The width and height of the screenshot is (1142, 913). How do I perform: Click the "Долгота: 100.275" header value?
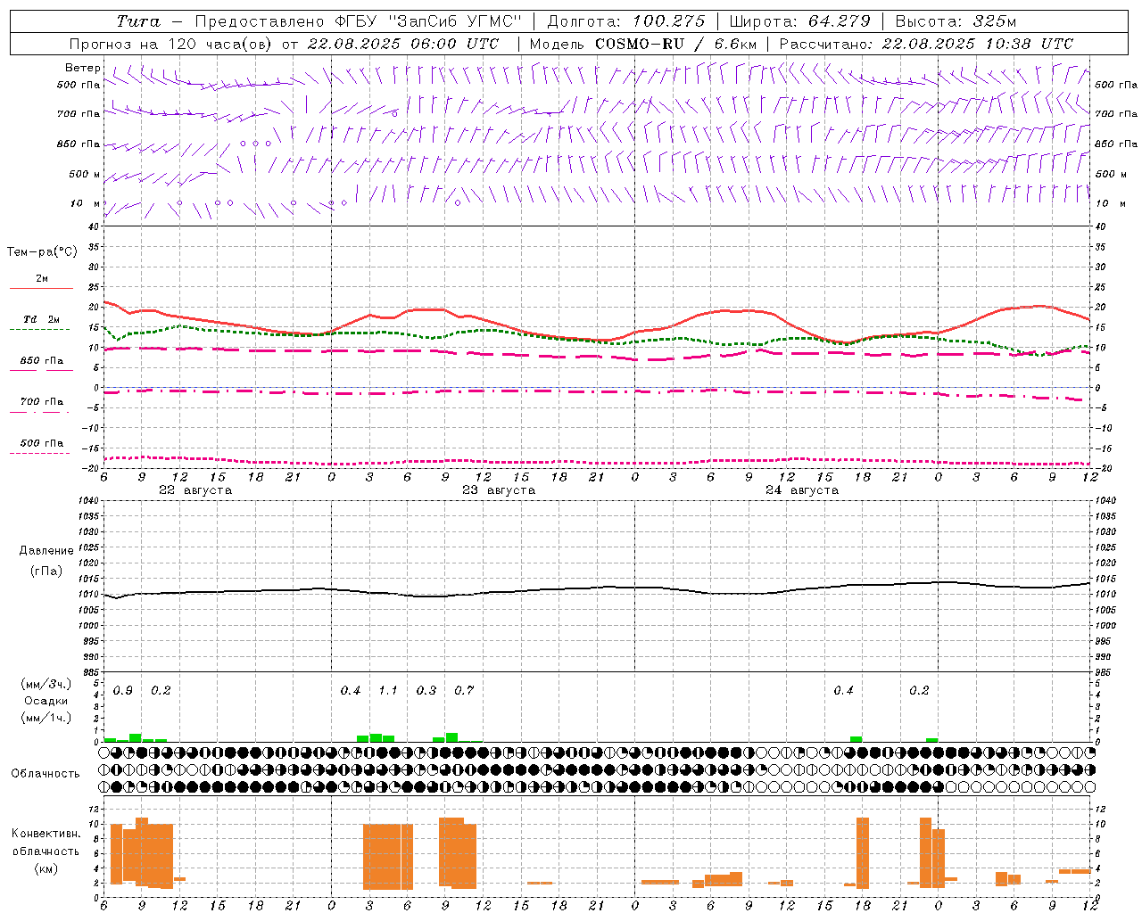click(625, 21)
